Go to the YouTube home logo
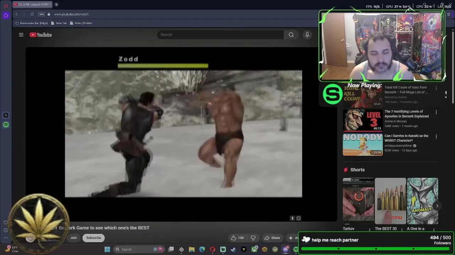 [41, 35]
